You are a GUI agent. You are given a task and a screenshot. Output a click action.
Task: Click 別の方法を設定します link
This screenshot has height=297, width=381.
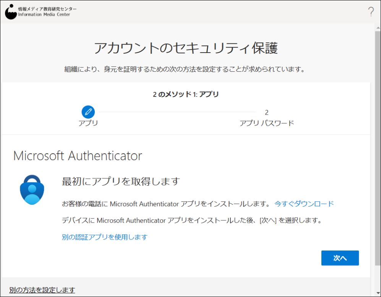[42, 290]
